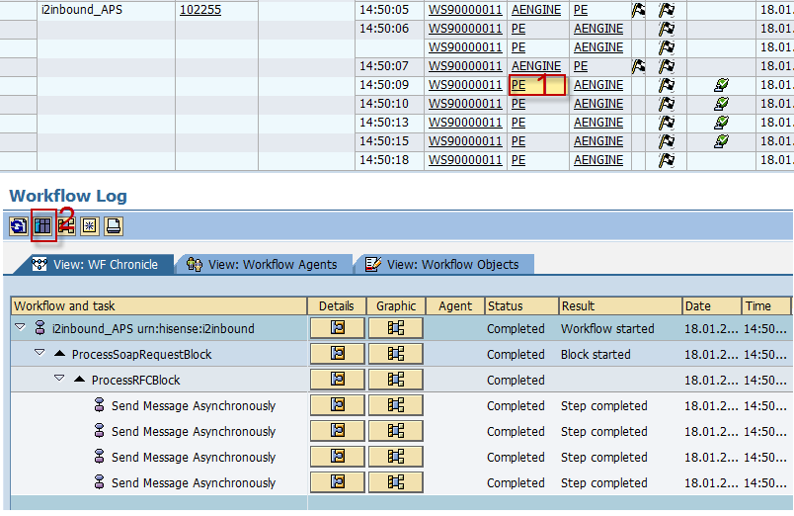Select the 14:50:07 time cell
Viewport: 794px width, 516px height.
click(x=389, y=66)
